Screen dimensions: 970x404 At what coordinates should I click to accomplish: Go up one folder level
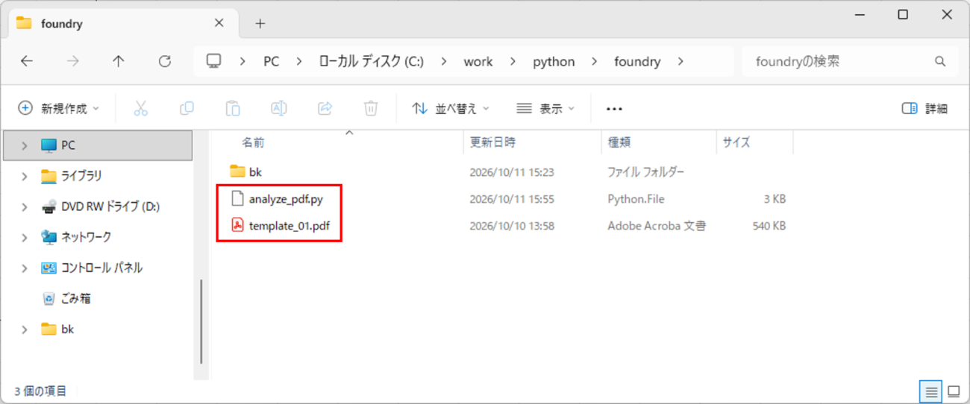pos(119,61)
